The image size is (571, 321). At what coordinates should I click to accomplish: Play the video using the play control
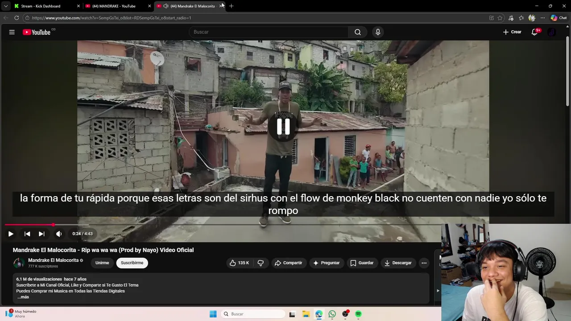coord(11,234)
